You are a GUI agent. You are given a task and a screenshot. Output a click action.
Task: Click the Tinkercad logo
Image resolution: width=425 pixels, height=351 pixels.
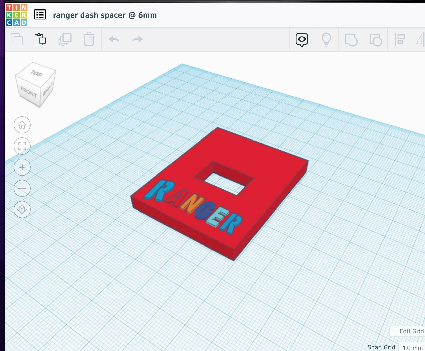[16, 15]
